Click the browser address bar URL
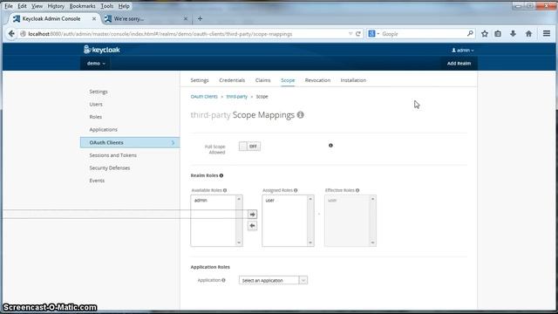Screen dimensions: 558x314 click(160, 34)
